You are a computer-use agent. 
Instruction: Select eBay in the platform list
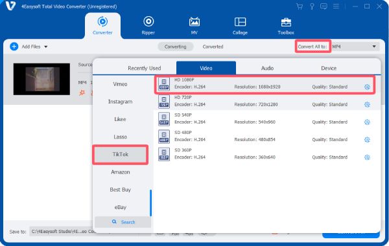[121, 207]
